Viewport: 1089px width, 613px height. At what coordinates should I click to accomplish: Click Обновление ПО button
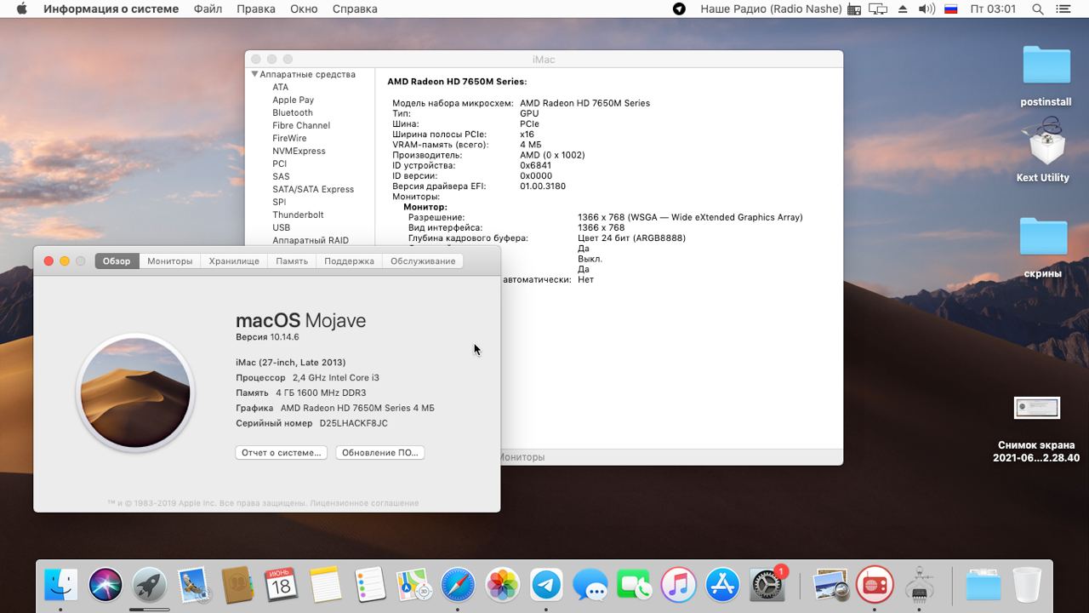pos(380,453)
